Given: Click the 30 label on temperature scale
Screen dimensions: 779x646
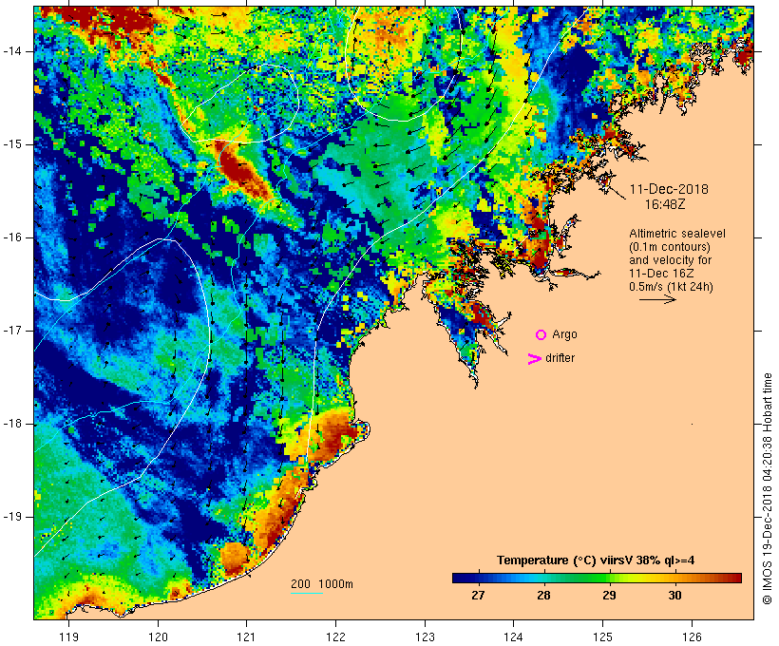Looking at the screenshot, I should point(674,596).
